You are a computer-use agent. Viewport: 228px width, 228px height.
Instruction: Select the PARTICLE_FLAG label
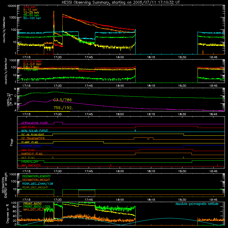tap(32, 154)
